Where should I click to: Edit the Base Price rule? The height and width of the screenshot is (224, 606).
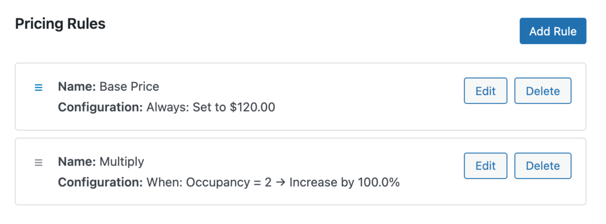pyautogui.click(x=485, y=91)
